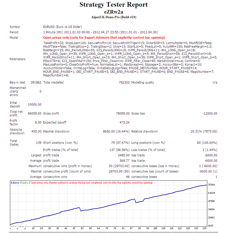
Task: Click Profit trades value 137 (98.56%)
Action: (x=119, y=150)
